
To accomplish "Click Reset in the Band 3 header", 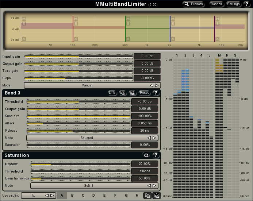I will [144, 93].
